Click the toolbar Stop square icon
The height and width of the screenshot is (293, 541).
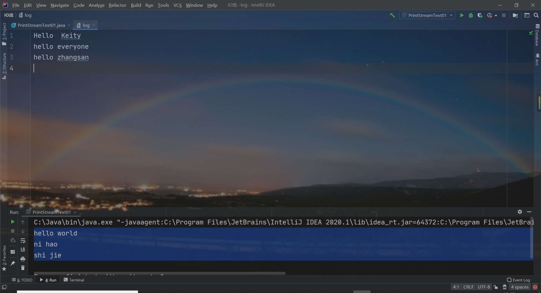pos(504,15)
